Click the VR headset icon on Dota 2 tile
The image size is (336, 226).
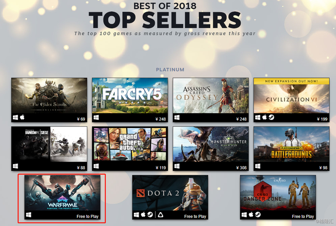click(160, 214)
